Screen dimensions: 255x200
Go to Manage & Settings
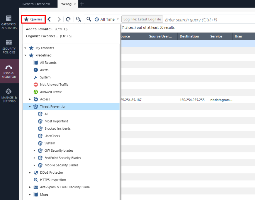tap(9, 96)
